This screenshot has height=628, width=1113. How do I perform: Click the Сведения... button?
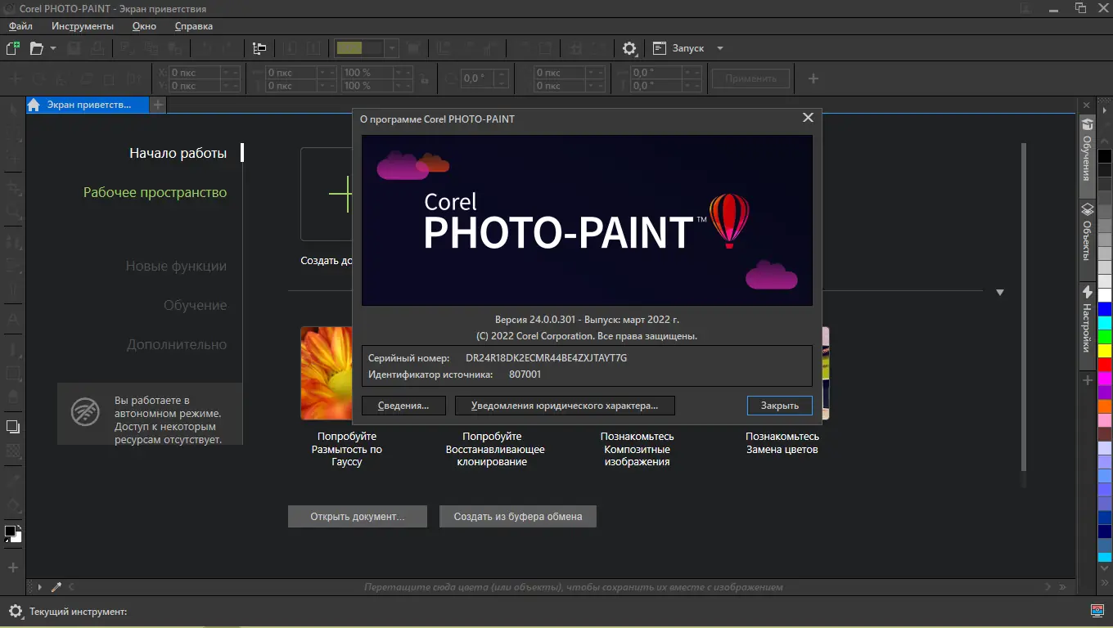coord(403,406)
